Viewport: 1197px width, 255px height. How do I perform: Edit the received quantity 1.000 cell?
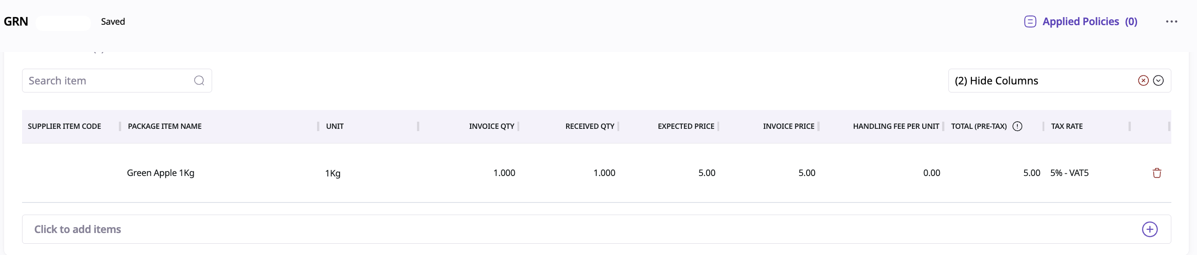click(x=604, y=173)
